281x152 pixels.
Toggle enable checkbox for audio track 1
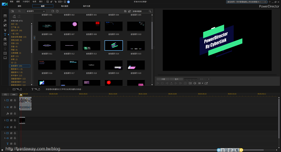pos(11,107)
